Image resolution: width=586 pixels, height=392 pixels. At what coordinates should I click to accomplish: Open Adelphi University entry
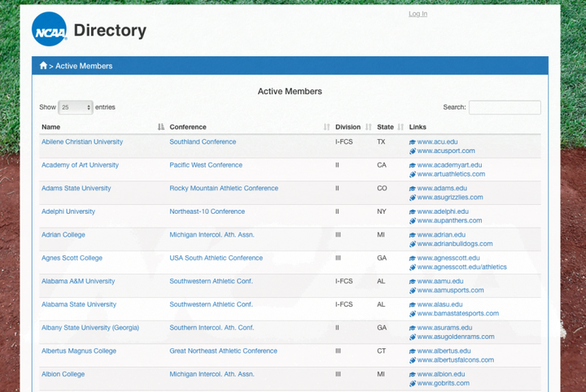68,211
